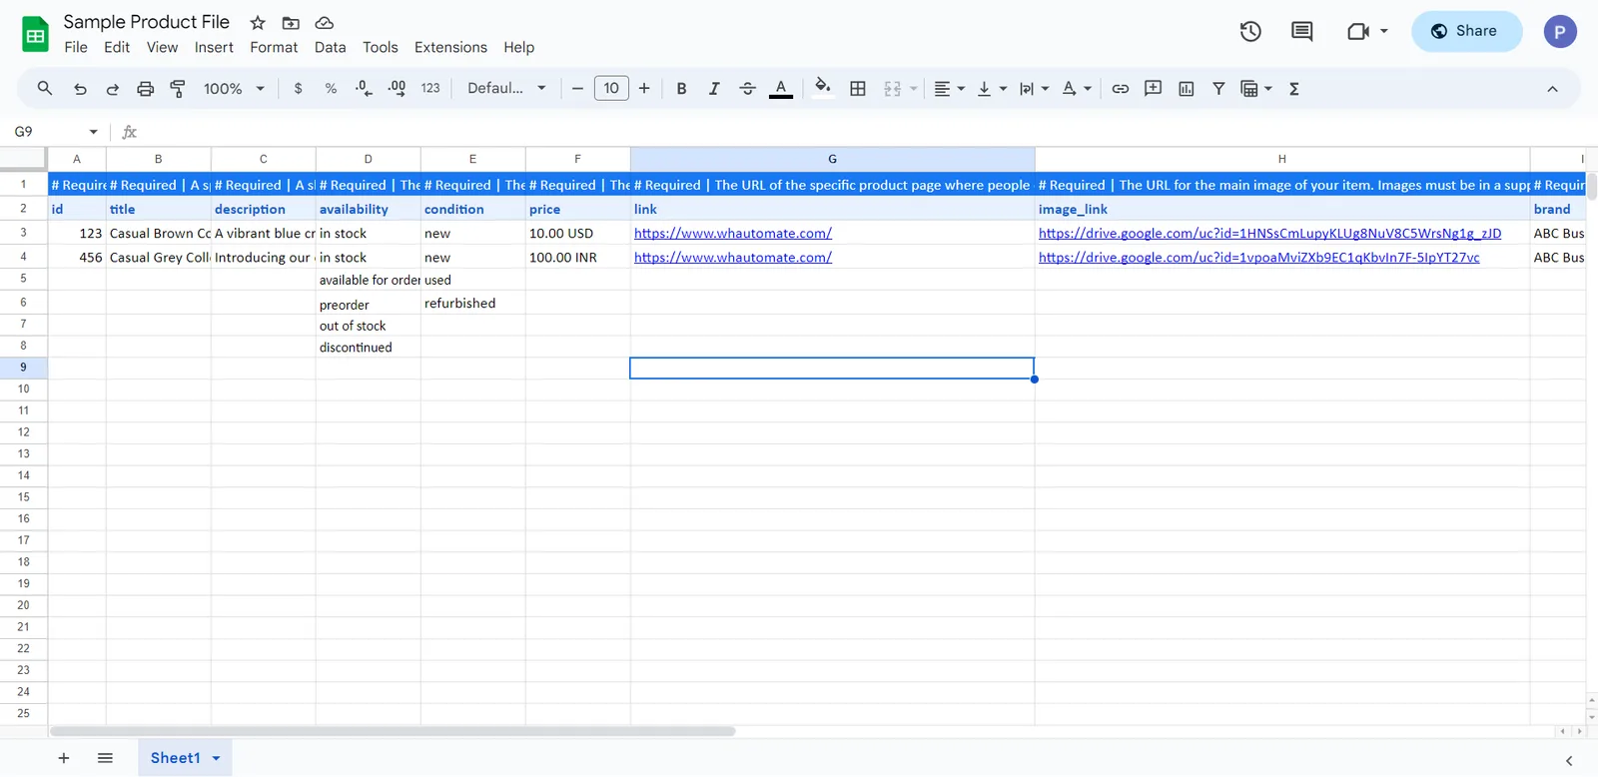Move the file using the folder icon
Viewport: 1598px width, 777px height.
coord(291,22)
